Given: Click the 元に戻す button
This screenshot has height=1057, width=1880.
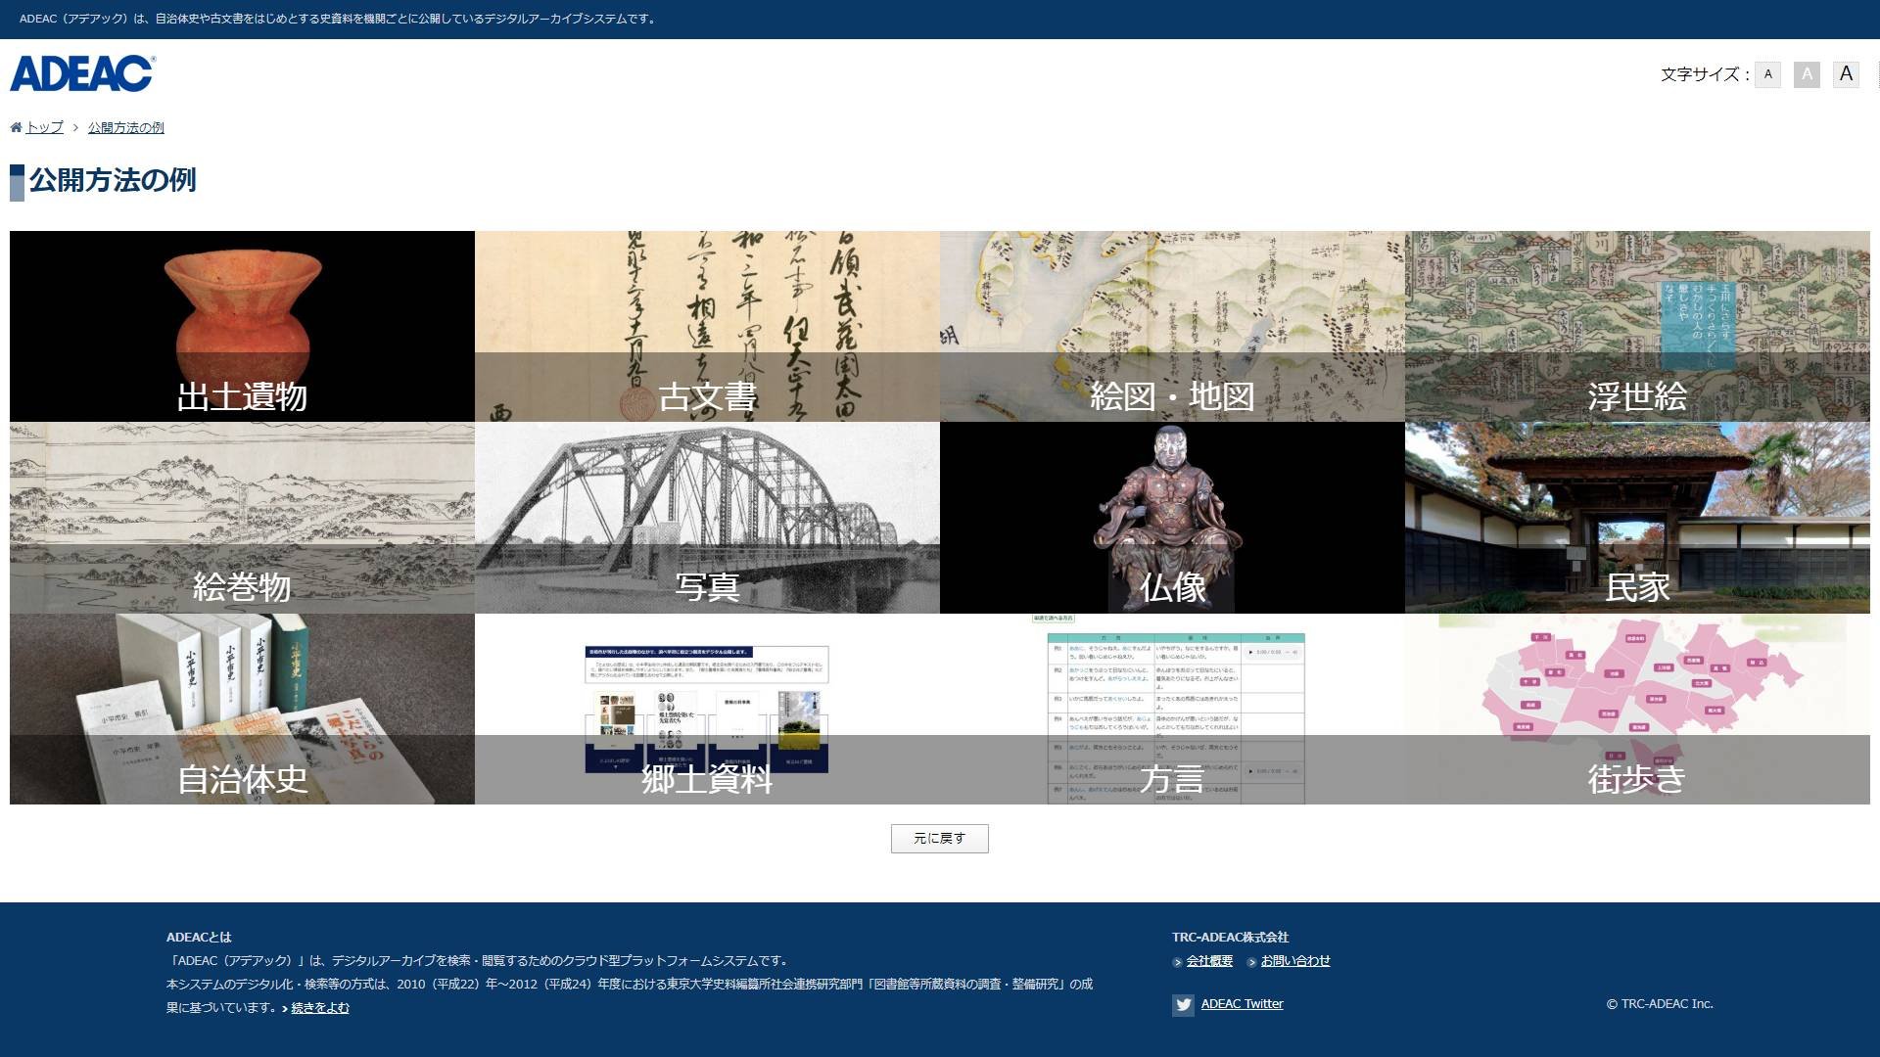Looking at the screenshot, I should tap(939, 839).
